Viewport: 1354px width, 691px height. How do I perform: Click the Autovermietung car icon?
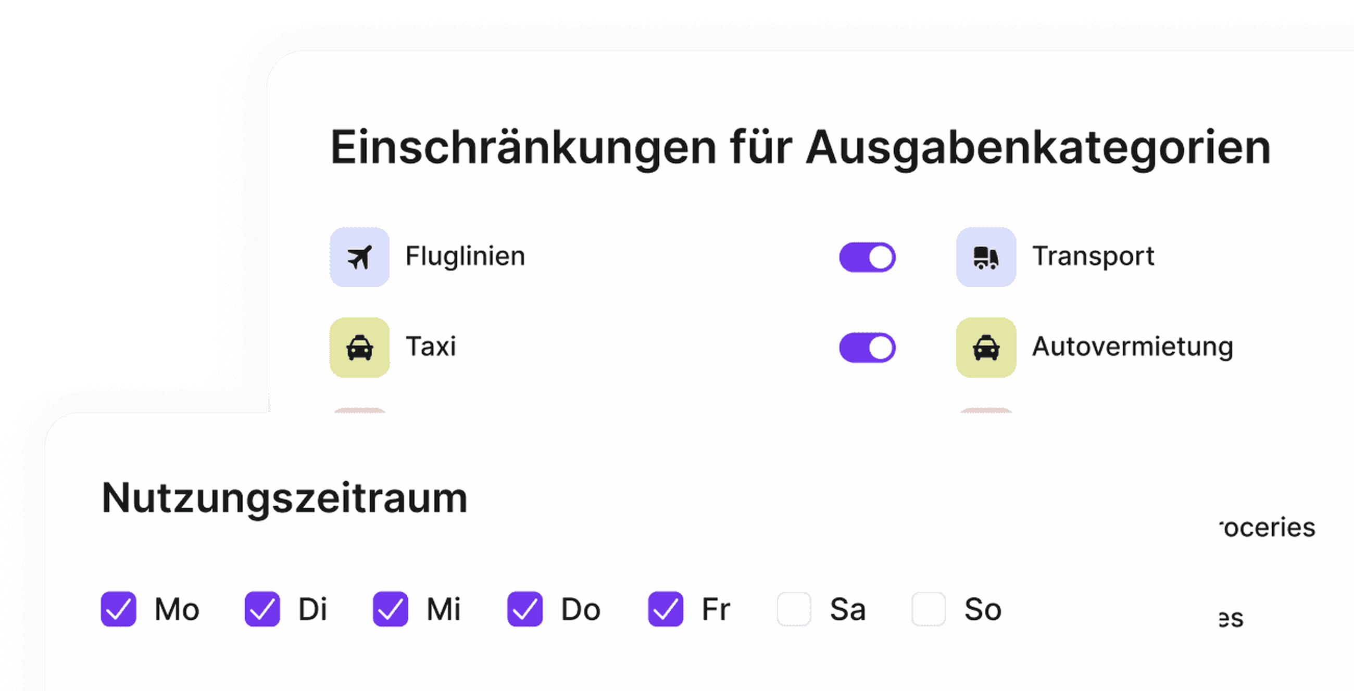pos(986,348)
